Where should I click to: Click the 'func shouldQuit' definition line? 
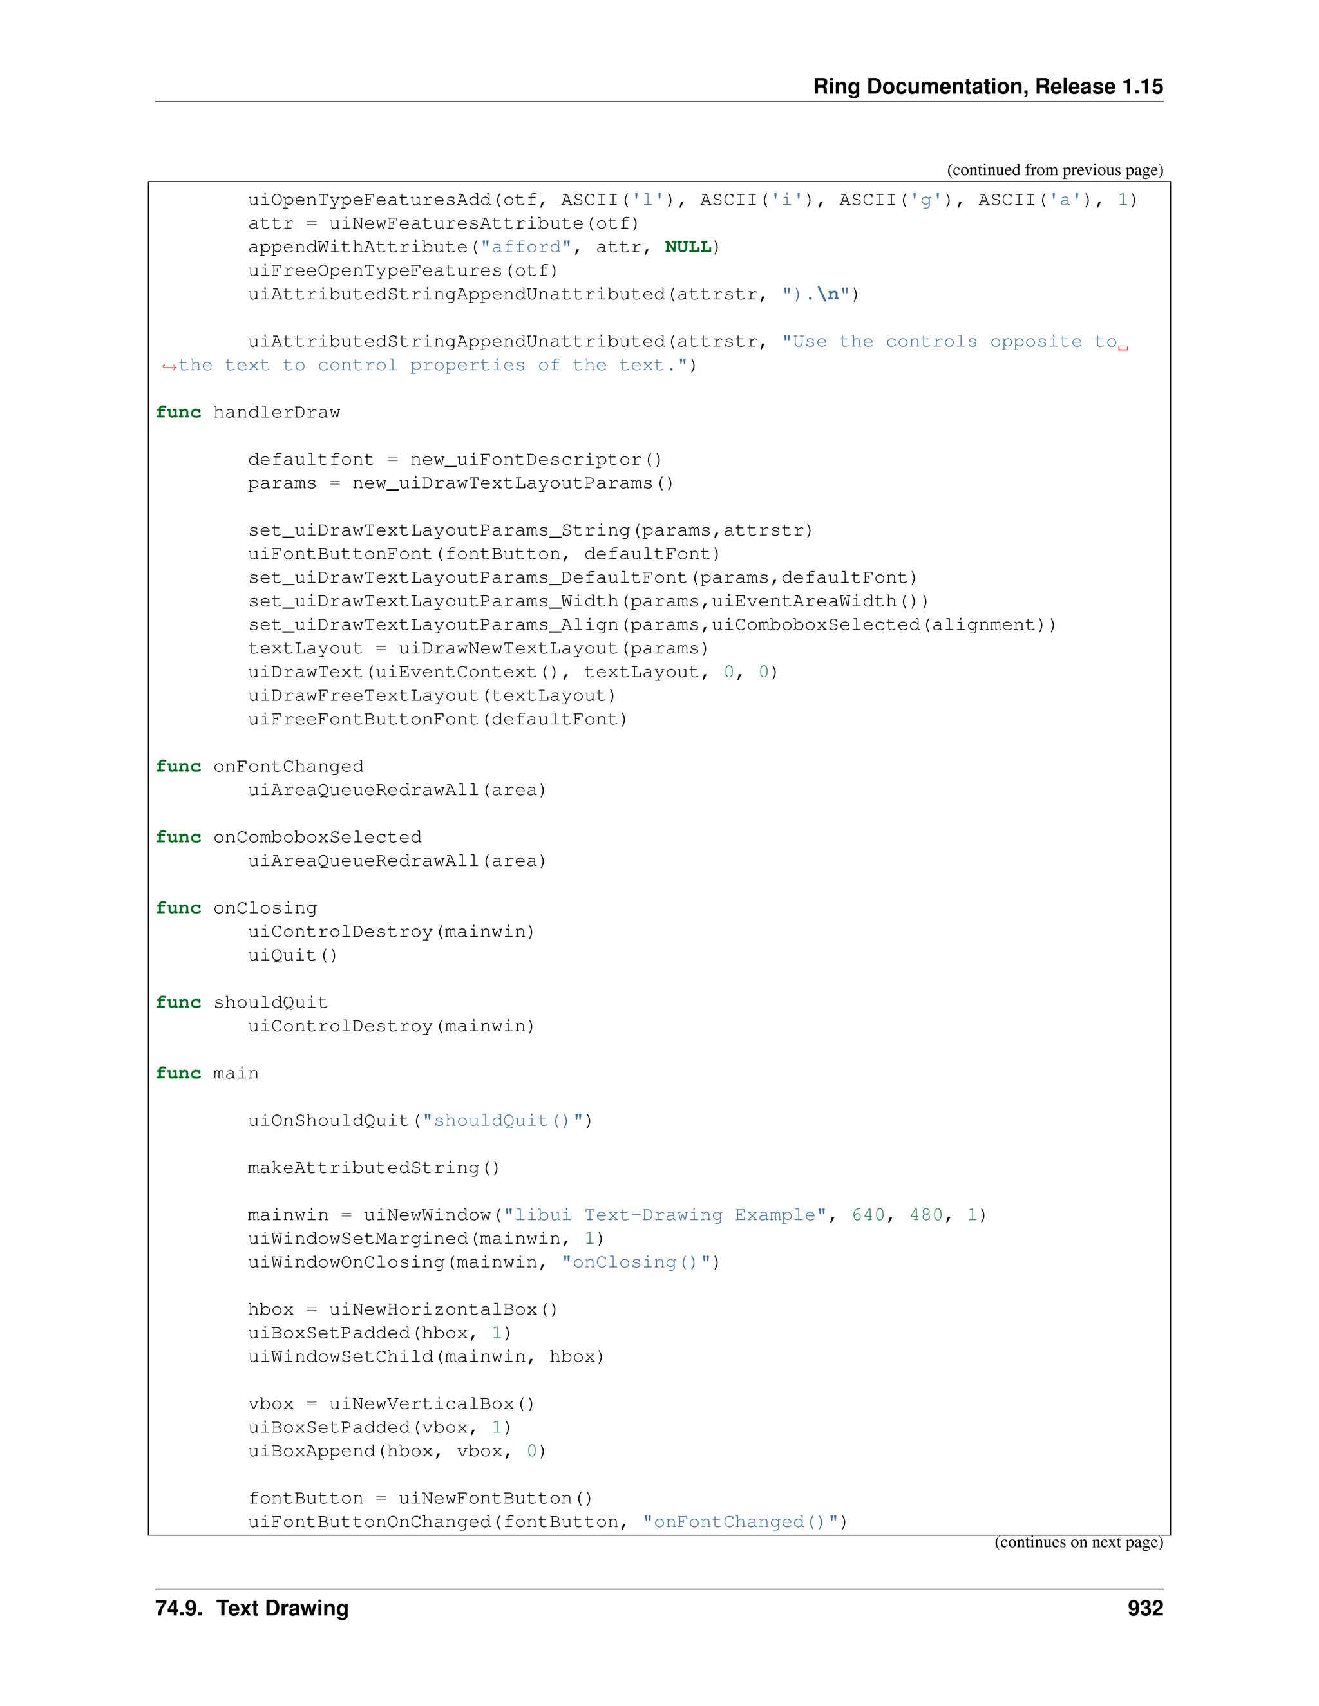point(242,1003)
